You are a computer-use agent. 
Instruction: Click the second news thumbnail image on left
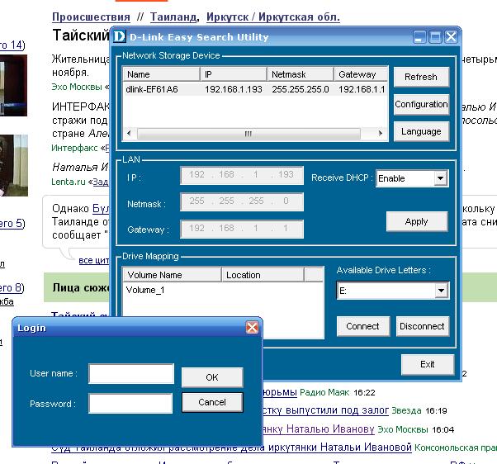point(14,165)
